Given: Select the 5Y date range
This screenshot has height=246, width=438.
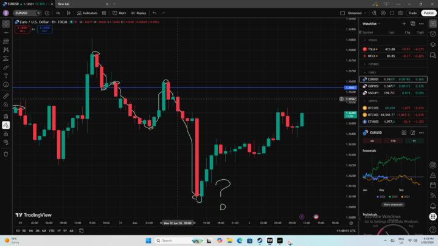Looking at the screenshot, I should point(65,231).
